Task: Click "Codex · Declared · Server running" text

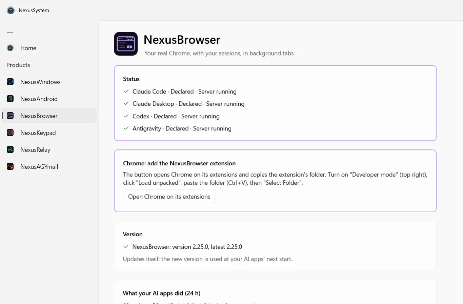Action: coord(176,116)
